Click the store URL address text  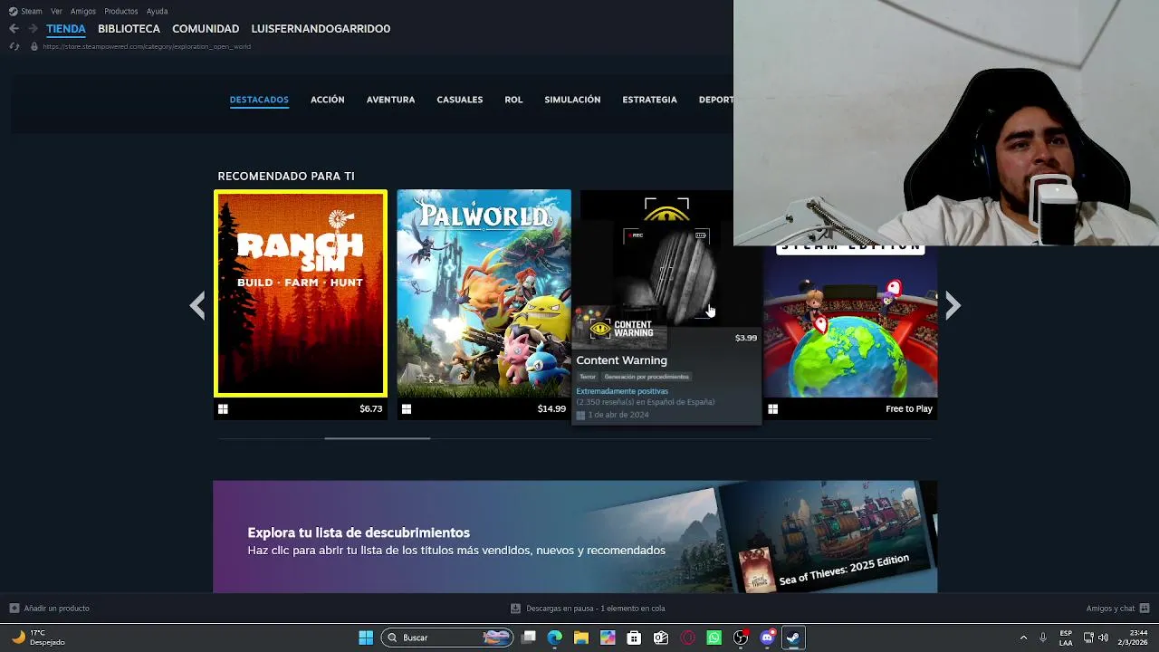147,46
